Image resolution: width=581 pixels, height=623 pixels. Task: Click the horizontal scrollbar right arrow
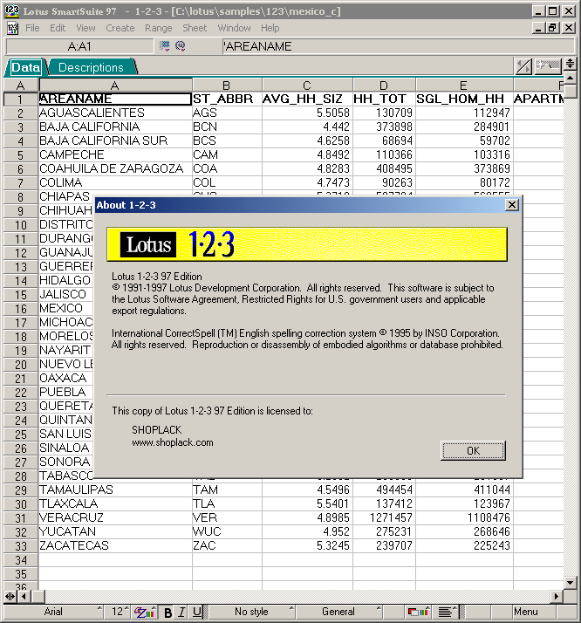coord(556,596)
